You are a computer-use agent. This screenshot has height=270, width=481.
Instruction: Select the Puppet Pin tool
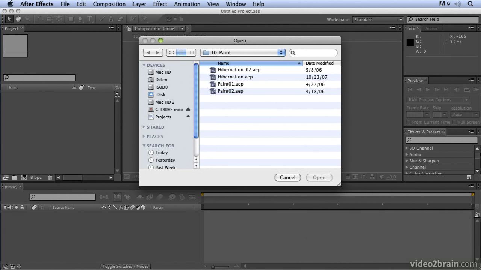(145, 19)
